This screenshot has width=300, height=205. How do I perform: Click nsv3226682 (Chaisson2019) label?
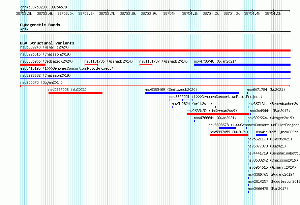(x=46, y=75)
